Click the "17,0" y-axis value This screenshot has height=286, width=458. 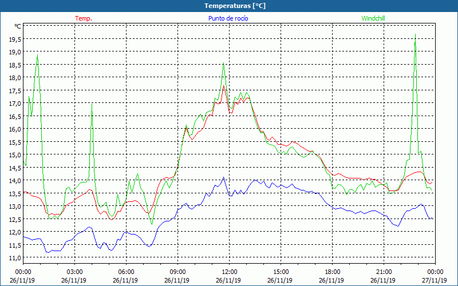coord(15,104)
